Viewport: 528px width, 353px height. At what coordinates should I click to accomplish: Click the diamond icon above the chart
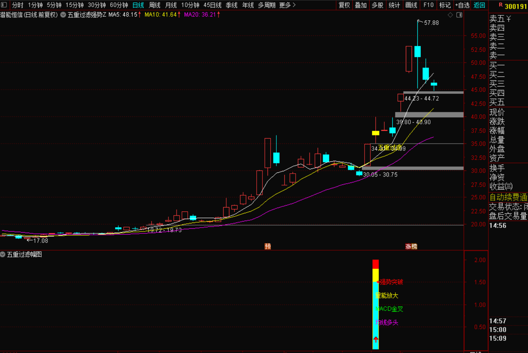click(x=450, y=15)
